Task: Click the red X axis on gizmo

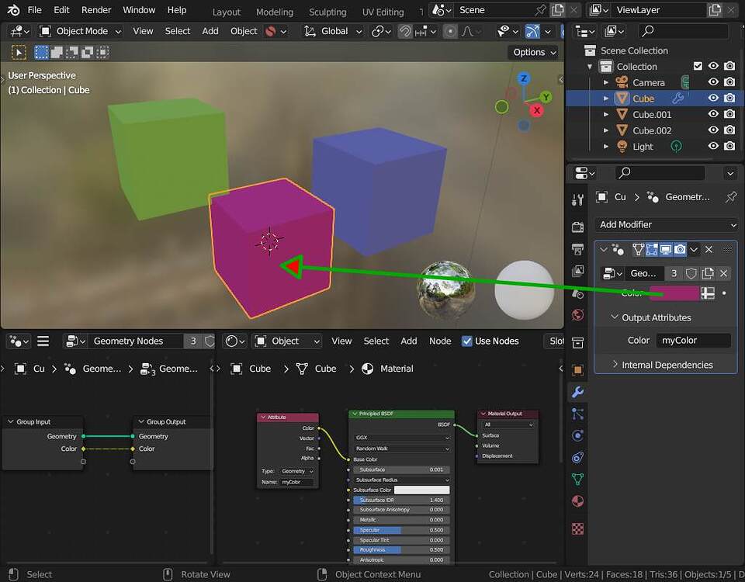Action: [537, 111]
